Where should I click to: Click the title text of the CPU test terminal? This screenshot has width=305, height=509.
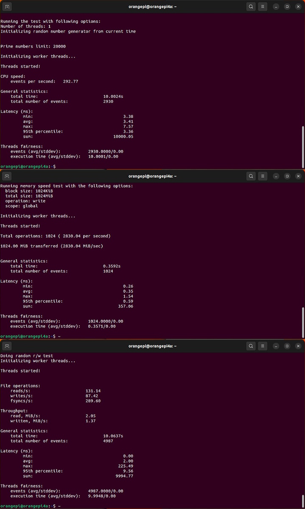click(x=152, y=7)
